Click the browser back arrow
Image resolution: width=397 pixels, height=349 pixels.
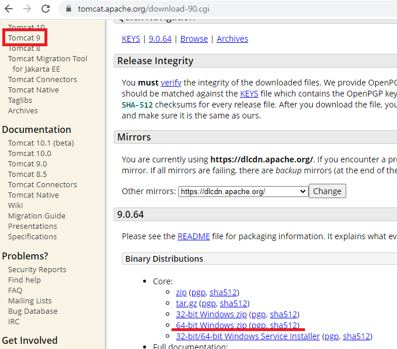[9, 9]
